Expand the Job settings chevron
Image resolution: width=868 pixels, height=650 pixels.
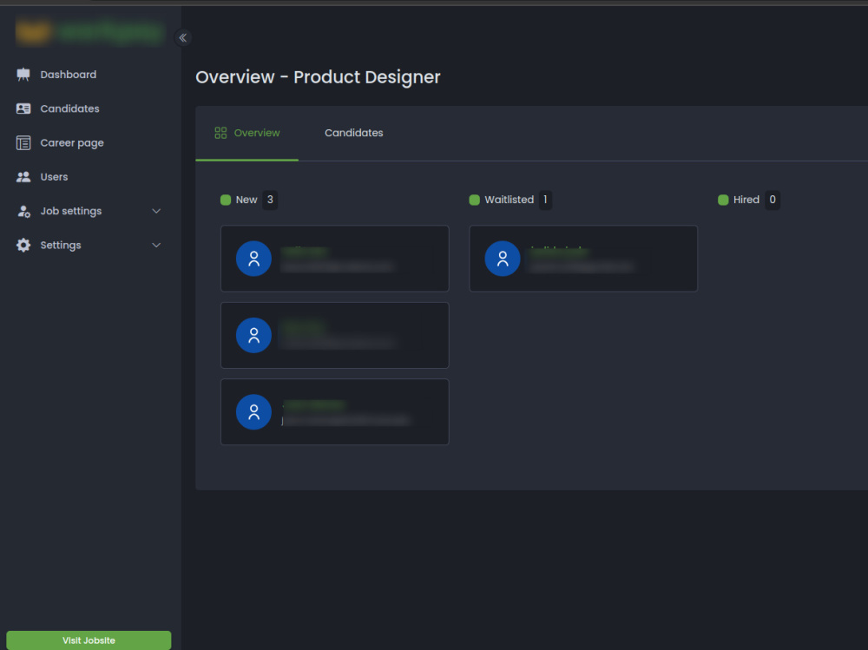pyautogui.click(x=156, y=211)
